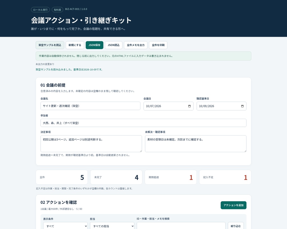Export all memos via 全件メモを出力
The width and height of the screenshot is (287, 229).
click(x=136, y=45)
